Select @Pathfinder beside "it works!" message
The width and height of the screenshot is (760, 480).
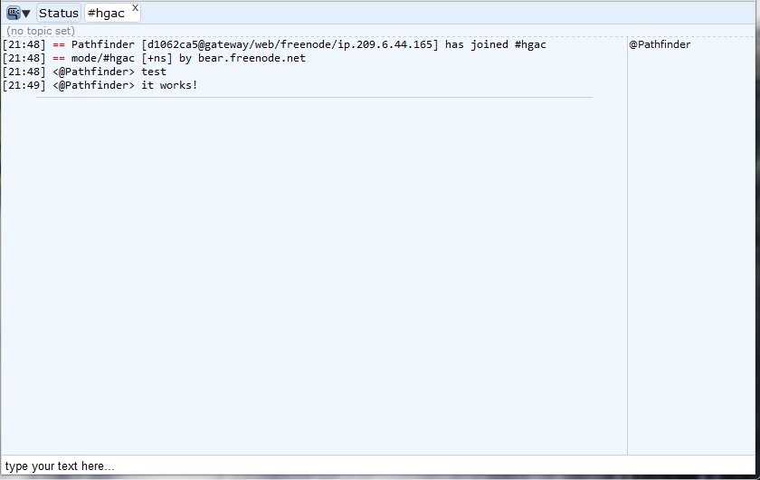coord(96,85)
